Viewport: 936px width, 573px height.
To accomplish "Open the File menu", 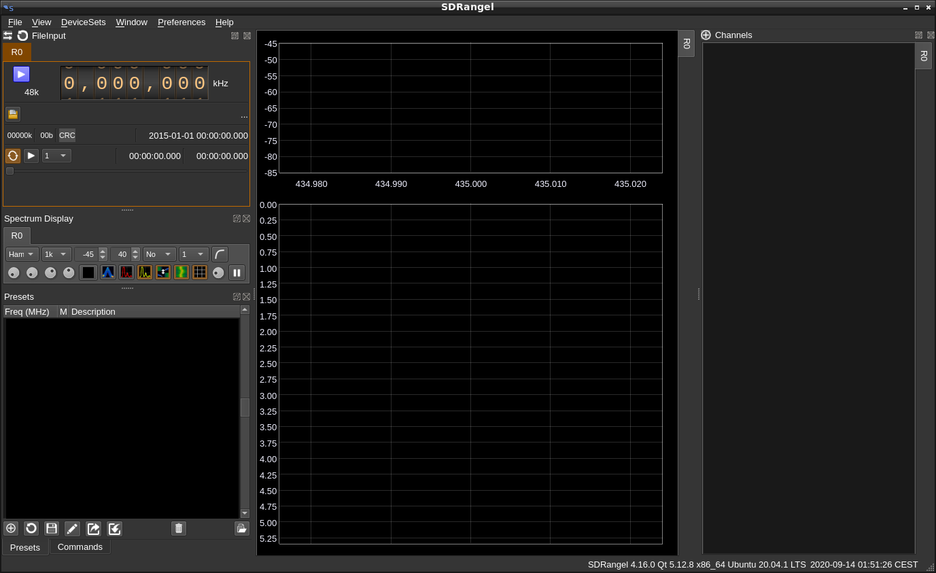I will [x=15, y=22].
